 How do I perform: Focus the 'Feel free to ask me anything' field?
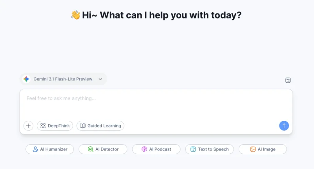point(156,104)
